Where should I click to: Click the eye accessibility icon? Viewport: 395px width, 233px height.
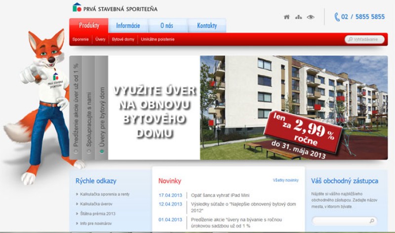pyautogui.click(x=311, y=17)
